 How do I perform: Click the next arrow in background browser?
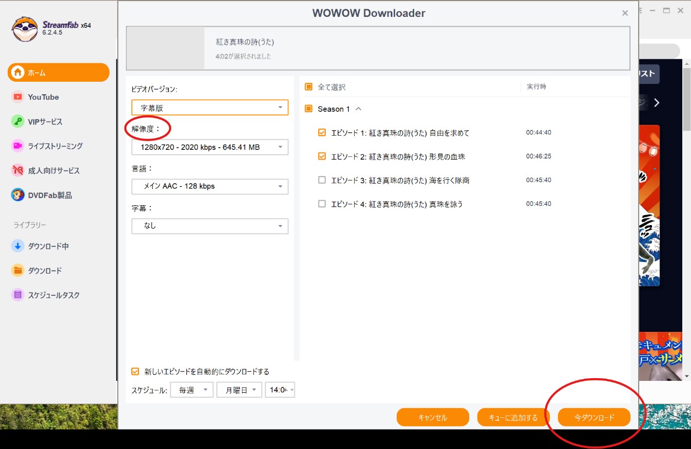point(657,102)
